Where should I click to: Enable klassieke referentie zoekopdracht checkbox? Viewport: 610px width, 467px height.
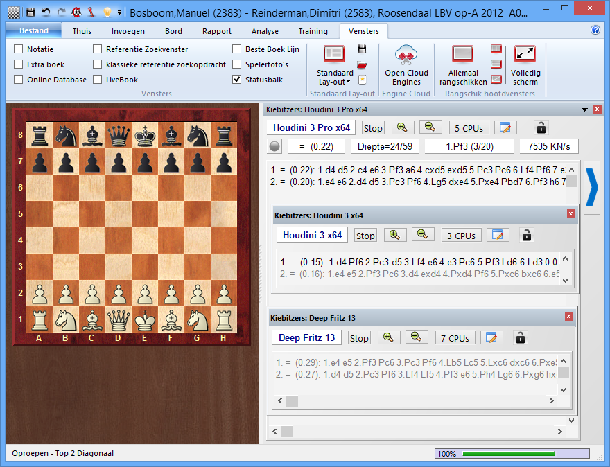[x=97, y=64]
